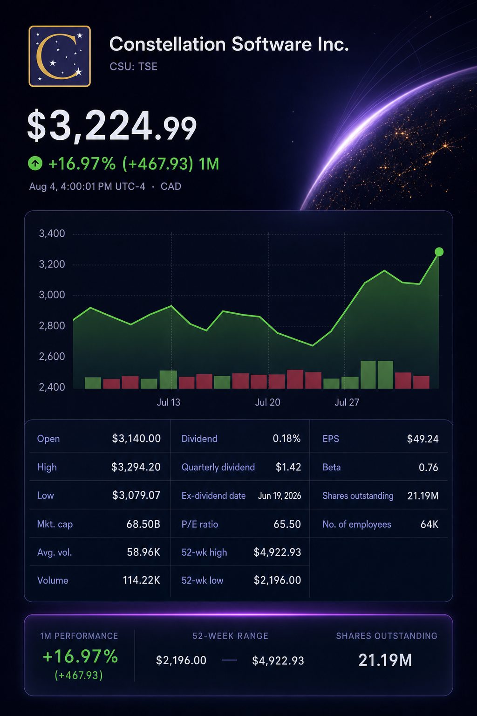Viewport: 477px width, 716px height.
Task: Click the Mkt. cap value 68.50B
Action: (x=143, y=524)
